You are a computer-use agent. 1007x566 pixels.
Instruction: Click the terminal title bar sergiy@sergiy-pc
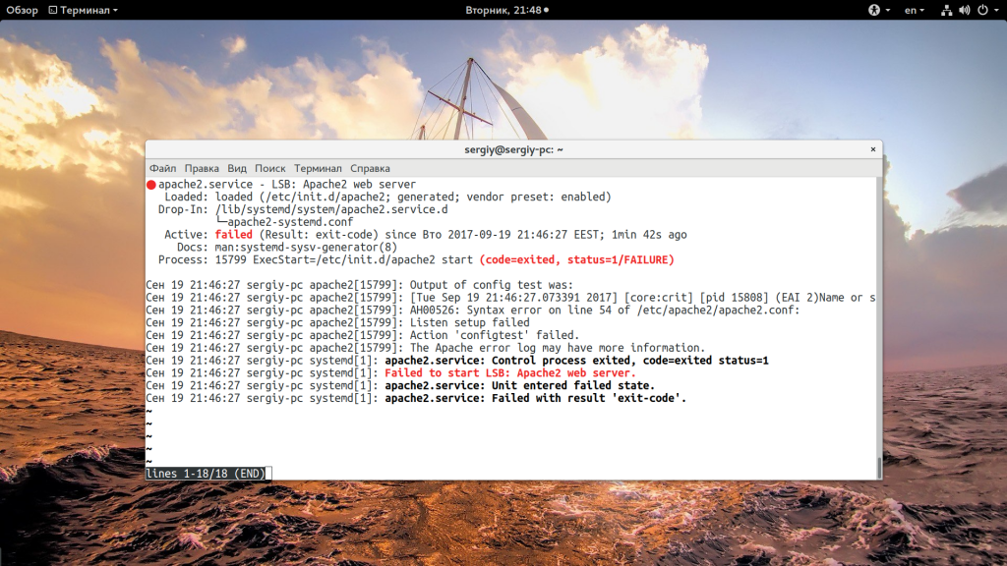coord(513,149)
